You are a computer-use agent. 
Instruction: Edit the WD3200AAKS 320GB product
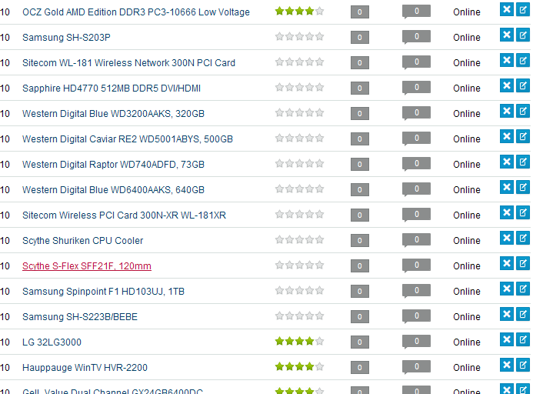click(x=523, y=111)
